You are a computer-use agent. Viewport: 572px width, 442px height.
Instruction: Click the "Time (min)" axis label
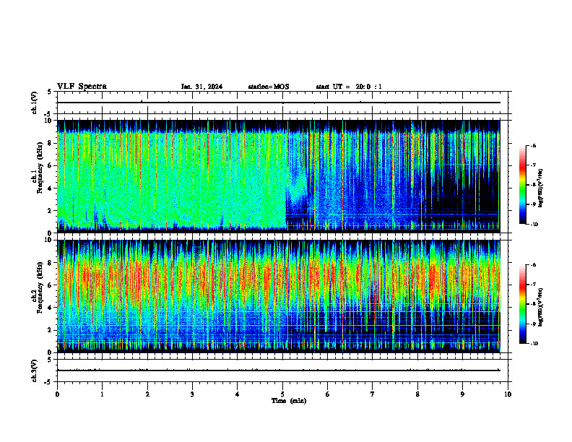tap(289, 401)
